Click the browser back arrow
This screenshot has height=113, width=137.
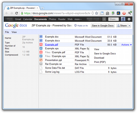(x=7, y=13)
